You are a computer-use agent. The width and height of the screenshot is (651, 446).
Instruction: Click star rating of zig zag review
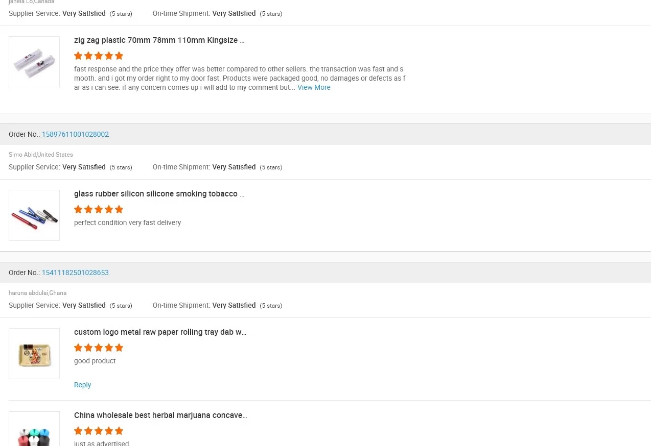pyautogui.click(x=99, y=56)
